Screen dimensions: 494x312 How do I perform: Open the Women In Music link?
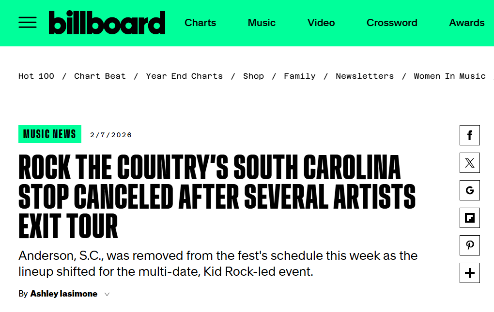tap(449, 76)
